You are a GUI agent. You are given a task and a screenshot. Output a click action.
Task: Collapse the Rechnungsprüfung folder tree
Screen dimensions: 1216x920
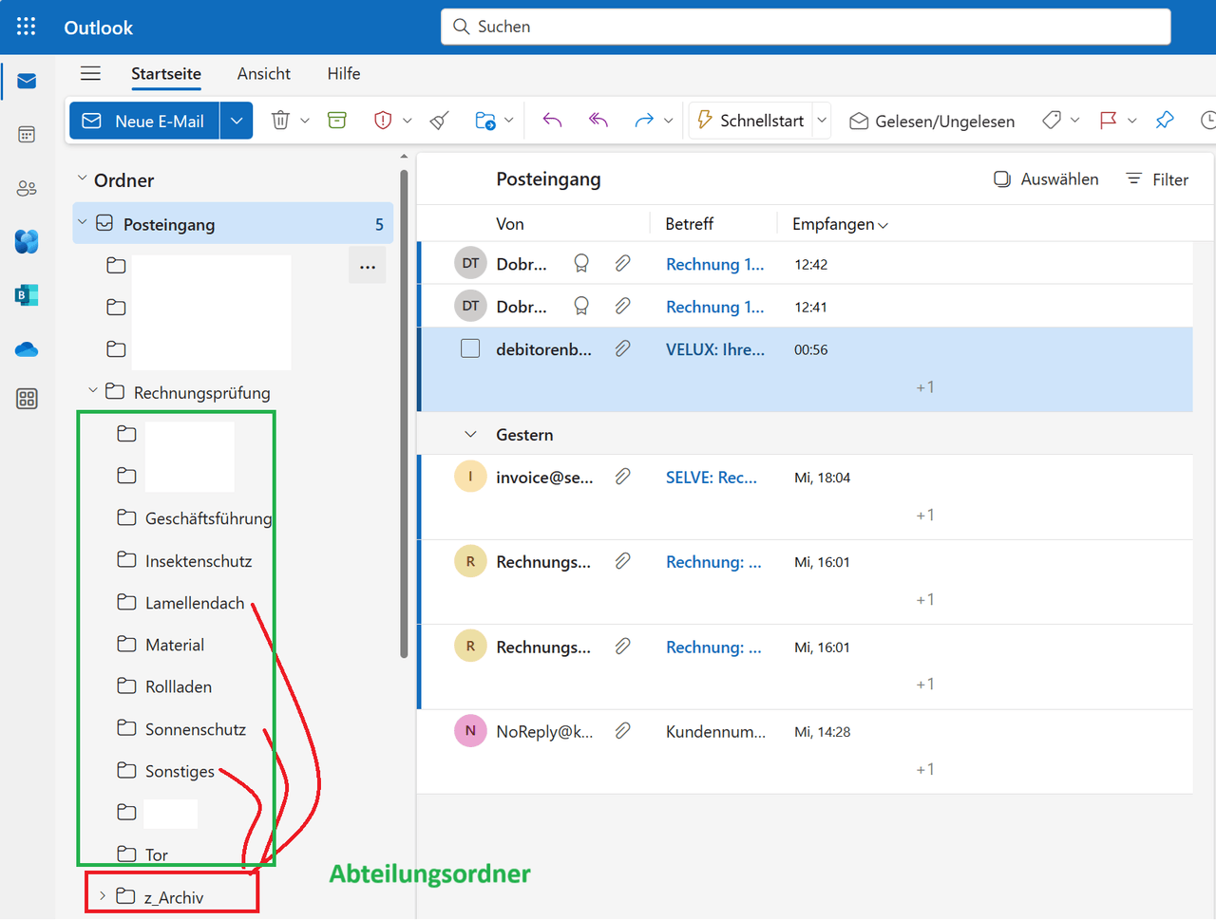coord(93,391)
